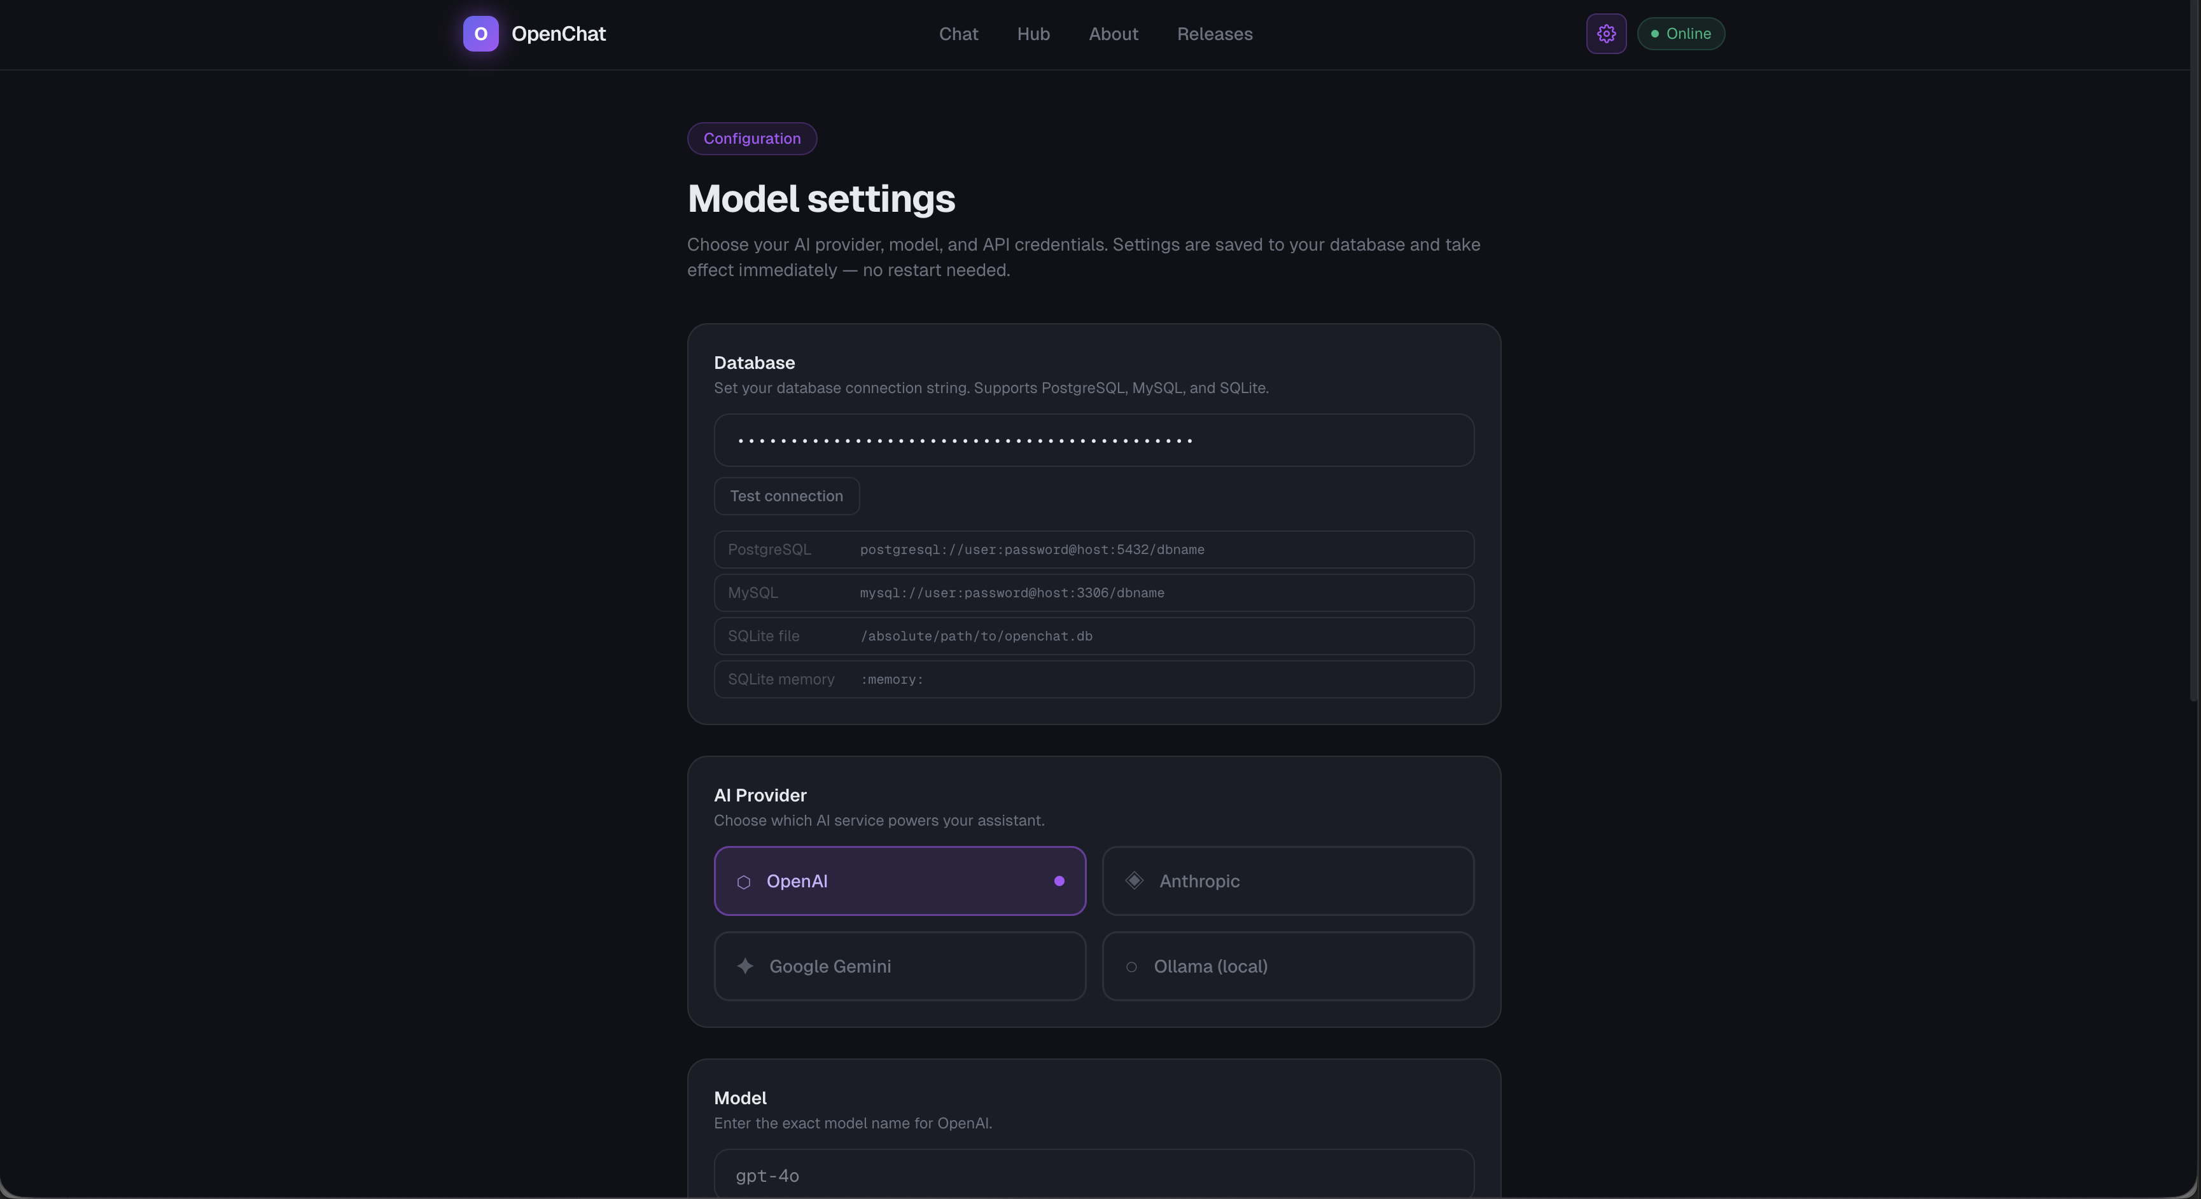Open the Hub page
2201x1199 pixels.
1033,34
